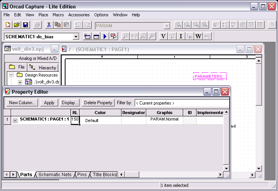Open the Window menu
Viewport: 278px width, 191px height.
pyautogui.click(x=120, y=15)
